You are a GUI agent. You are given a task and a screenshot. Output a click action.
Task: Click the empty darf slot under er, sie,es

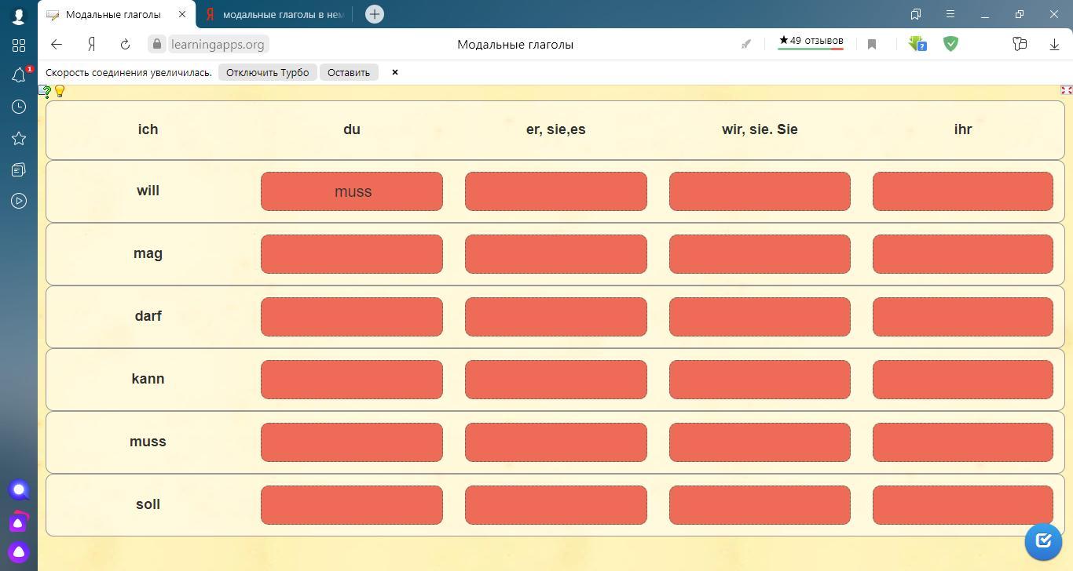556,317
